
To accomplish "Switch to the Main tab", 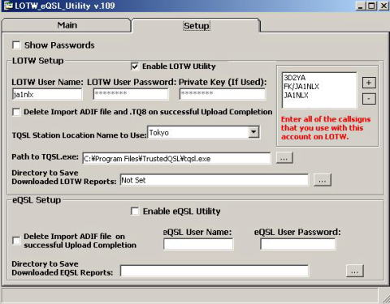I will point(67,25).
